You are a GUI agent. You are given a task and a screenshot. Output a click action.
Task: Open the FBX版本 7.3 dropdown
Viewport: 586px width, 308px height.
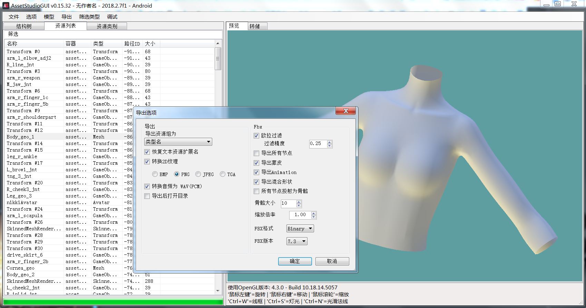[x=296, y=241]
